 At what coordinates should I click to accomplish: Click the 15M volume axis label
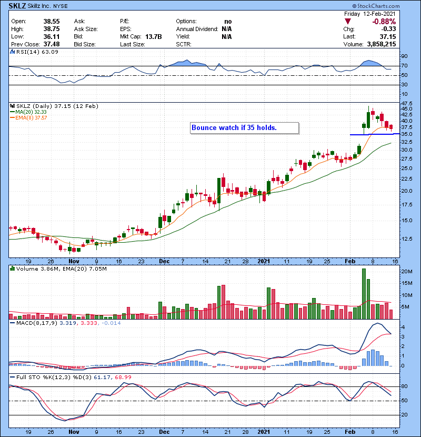coord(407,283)
